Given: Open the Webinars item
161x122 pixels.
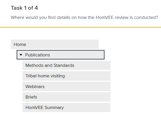Looking at the screenshot, I should click(x=66, y=87).
